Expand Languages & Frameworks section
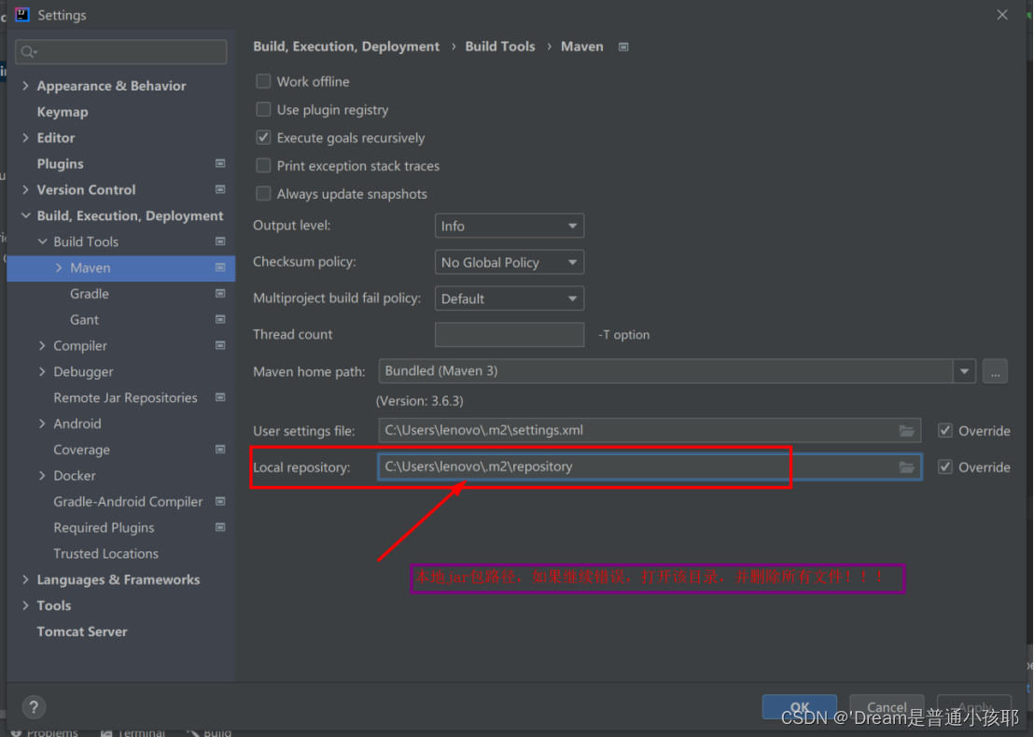The height and width of the screenshot is (737, 1034). [26, 579]
